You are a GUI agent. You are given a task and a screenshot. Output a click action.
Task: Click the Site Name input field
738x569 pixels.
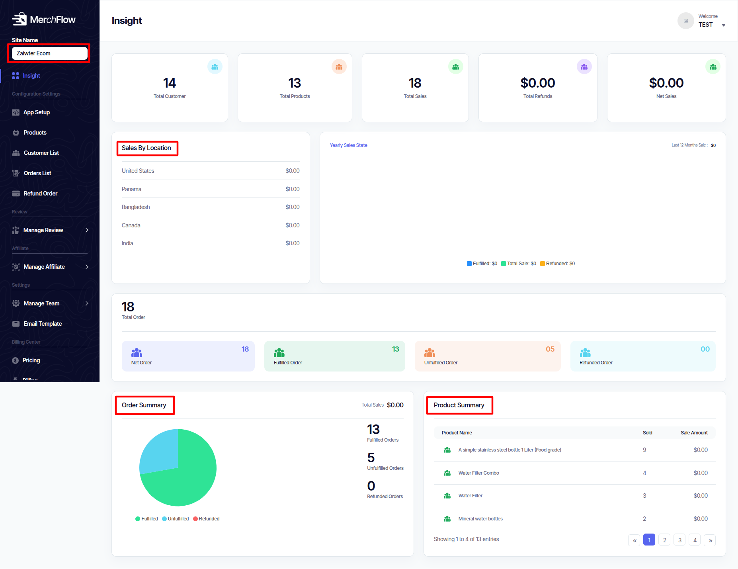tap(49, 53)
